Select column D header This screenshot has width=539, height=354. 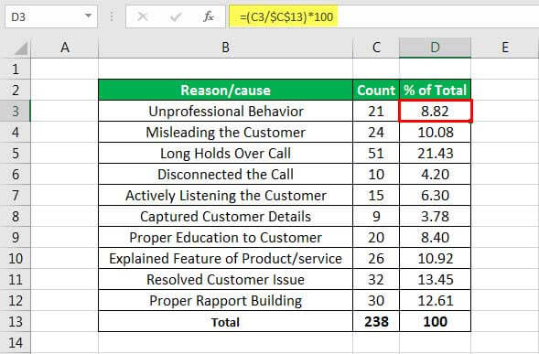[x=436, y=48]
